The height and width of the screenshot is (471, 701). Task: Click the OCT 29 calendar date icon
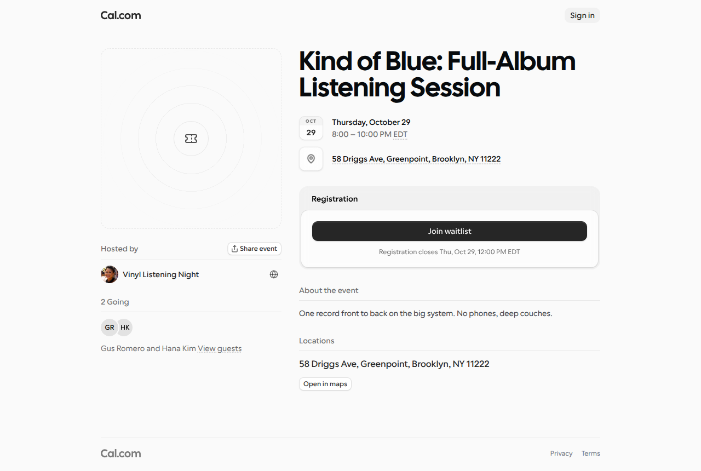tap(311, 128)
